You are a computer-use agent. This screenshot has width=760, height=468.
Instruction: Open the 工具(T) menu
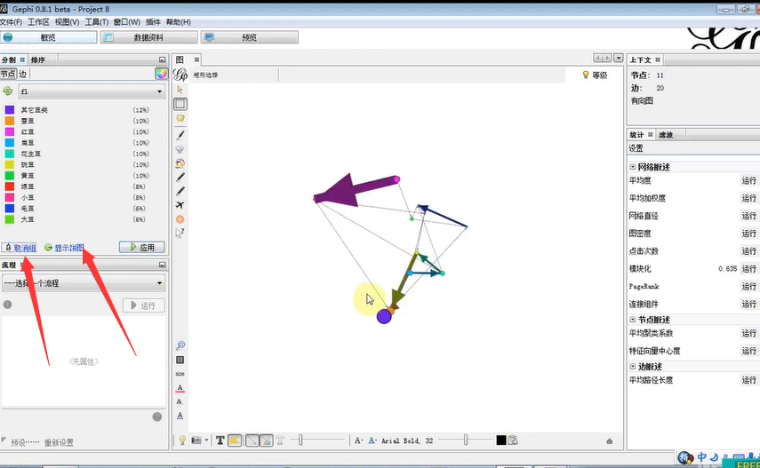(x=97, y=22)
